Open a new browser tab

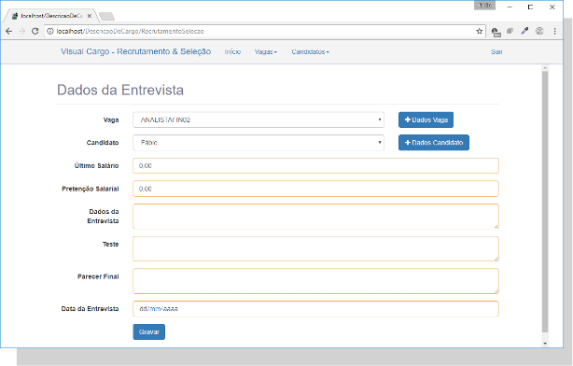[x=106, y=16]
